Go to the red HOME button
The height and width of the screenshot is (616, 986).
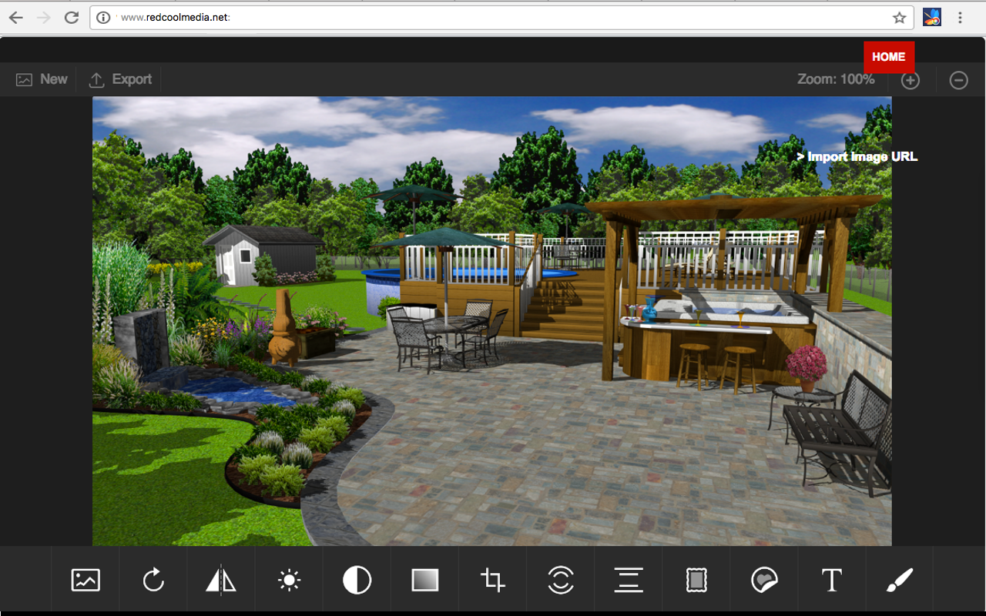889,57
